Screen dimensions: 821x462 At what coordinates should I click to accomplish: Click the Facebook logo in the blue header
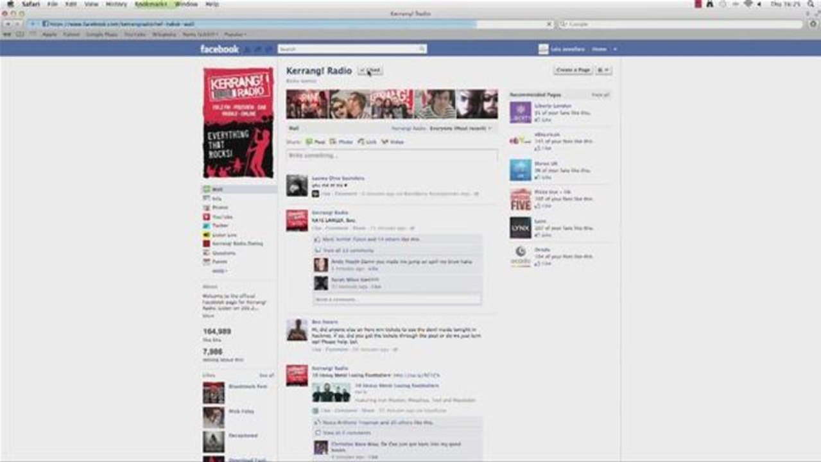pyautogui.click(x=219, y=49)
